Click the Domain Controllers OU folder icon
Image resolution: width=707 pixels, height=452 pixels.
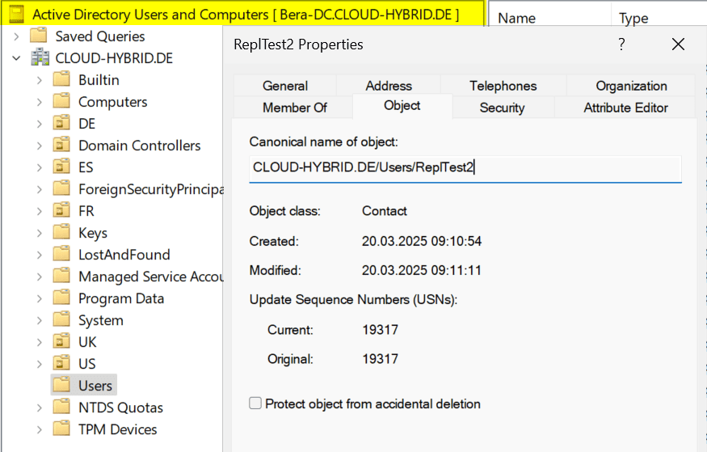coord(61,146)
